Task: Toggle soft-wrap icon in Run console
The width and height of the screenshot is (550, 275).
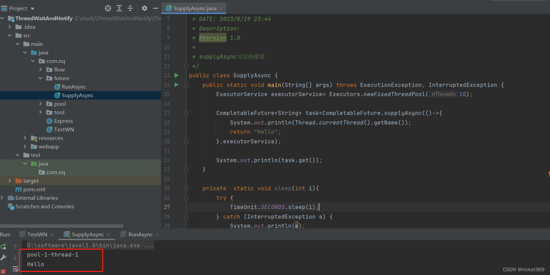Action: [x=15, y=269]
